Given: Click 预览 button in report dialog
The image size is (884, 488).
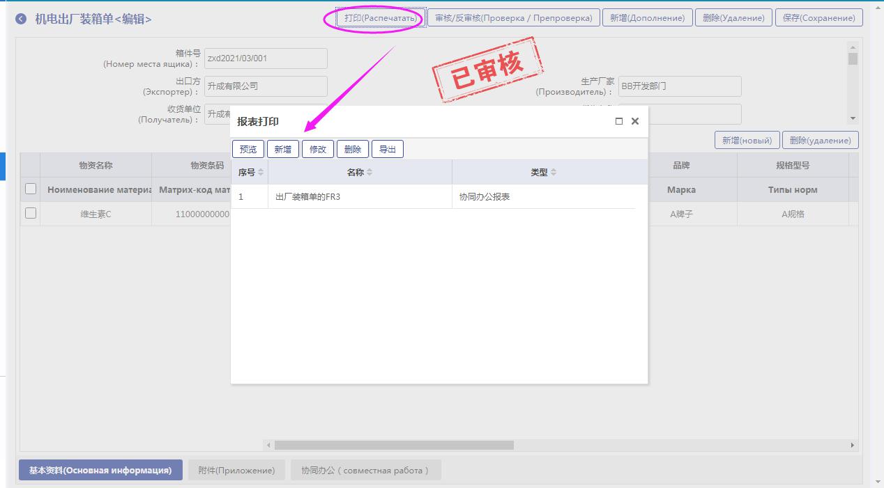Looking at the screenshot, I should coord(247,149).
